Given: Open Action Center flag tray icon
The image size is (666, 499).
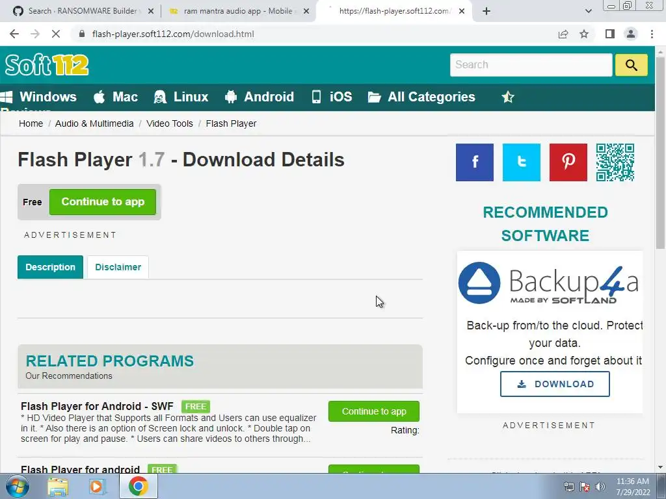Looking at the screenshot, I should [x=585, y=487].
